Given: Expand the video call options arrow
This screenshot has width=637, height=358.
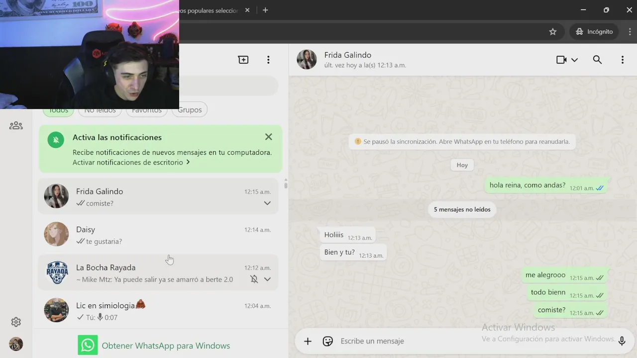Looking at the screenshot, I should pyautogui.click(x=574, y=60).
